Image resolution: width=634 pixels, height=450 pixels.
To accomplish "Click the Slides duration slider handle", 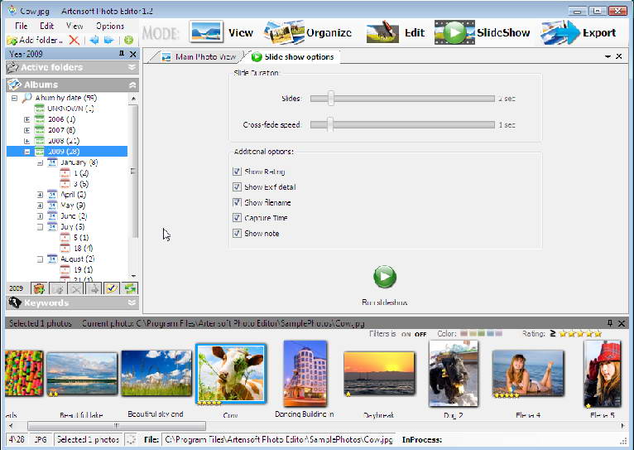I will [330, 99].
